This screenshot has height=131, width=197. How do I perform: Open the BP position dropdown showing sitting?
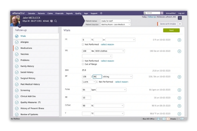click(117, 77)
